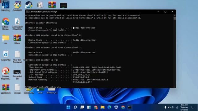This screenshot has height=111, width=198.
Task: Maximize the Command Prompt window
Action: (x=165, y=12)
